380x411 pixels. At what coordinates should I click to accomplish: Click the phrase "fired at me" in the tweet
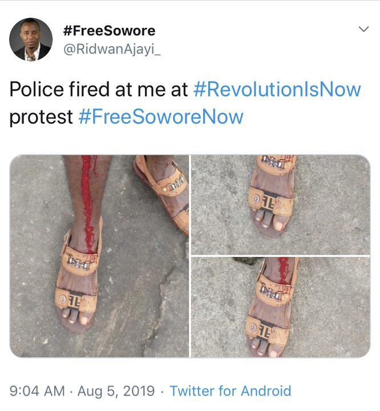pos(130,90)
